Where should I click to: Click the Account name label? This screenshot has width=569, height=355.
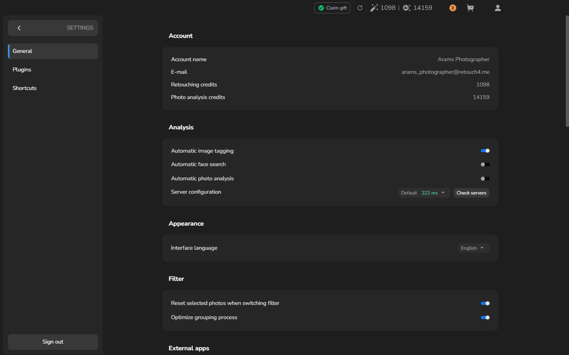point(189,60)
